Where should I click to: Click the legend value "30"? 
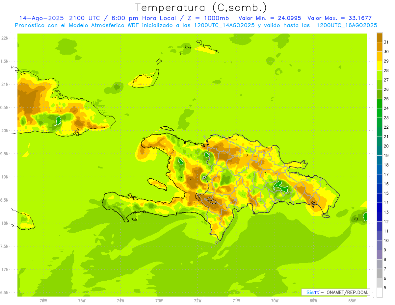(x=386, y=52)
